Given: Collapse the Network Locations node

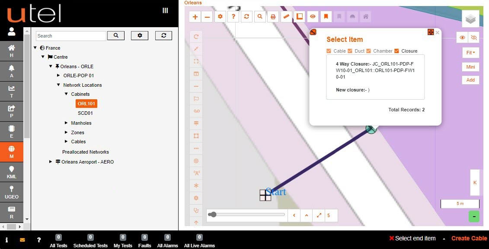Looking at the screenshot, I should point(58,85).
